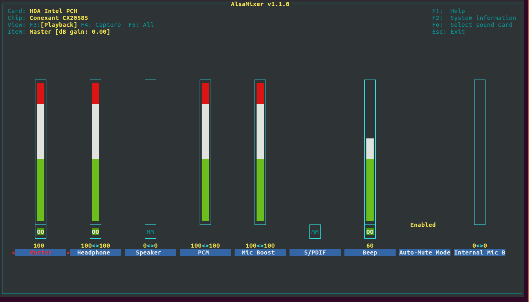The height and width of the screenshot is (302, 529).
Task: Click the chip name Conexant CX20585
Action: click(x=59, y=18)
